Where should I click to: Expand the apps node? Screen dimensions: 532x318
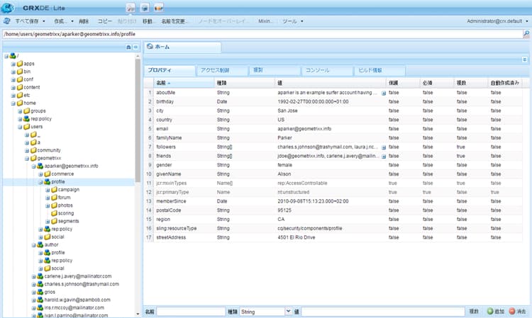[13, 64]
